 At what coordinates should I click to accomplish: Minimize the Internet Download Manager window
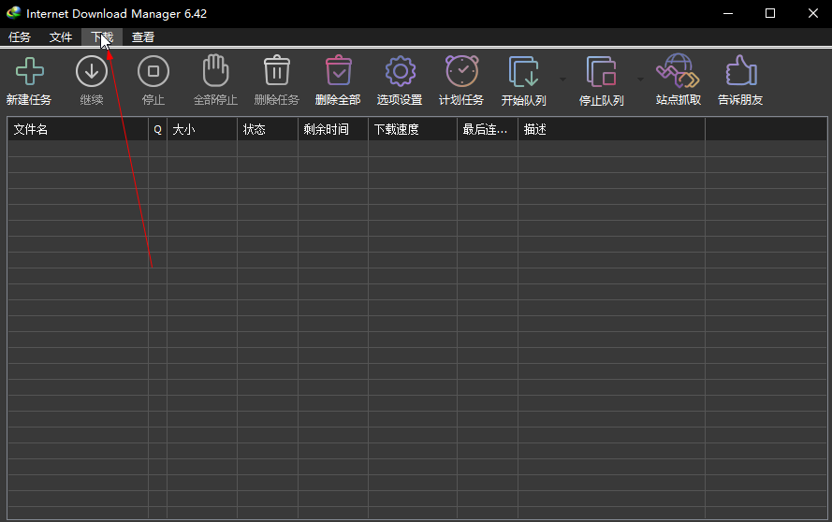tap(728, 14)
